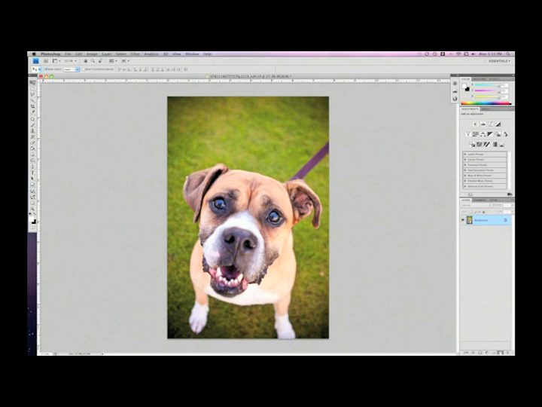Open the Auto-Select Layer dropdown
This screenshot has height=407, width=542.
(72, 69)
